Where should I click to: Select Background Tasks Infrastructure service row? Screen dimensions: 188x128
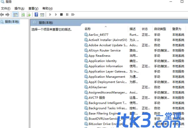tap(134, 108)
